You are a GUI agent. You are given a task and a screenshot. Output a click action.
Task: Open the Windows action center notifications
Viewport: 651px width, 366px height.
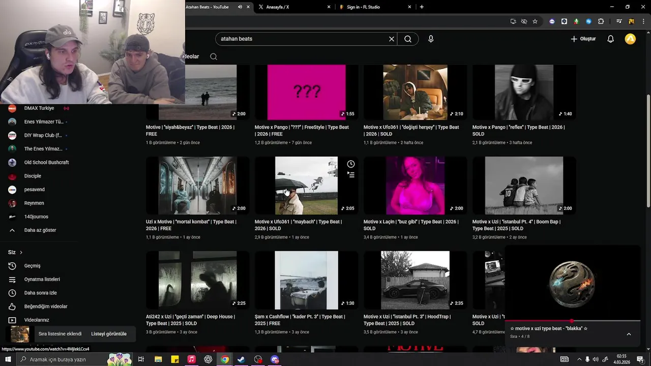[x=640, y=359]
